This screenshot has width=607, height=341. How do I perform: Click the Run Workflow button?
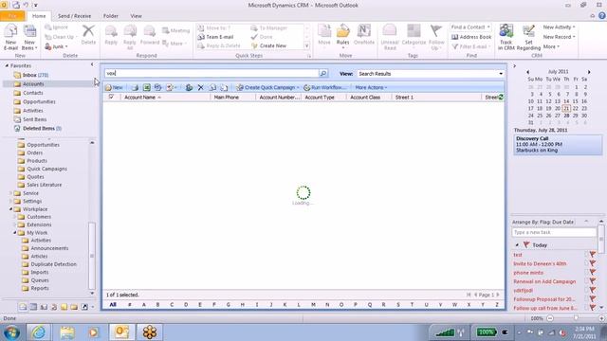[x=324, y=87]
